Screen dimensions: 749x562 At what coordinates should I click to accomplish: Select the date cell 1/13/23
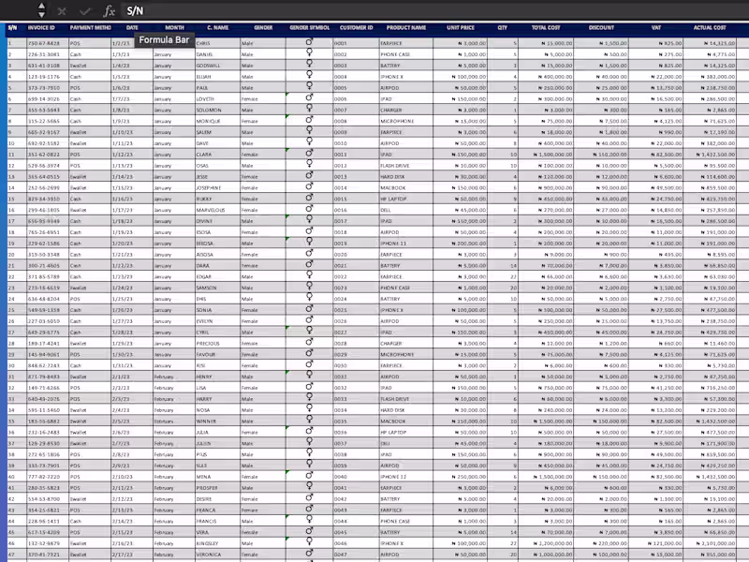[x=132, y=166]
